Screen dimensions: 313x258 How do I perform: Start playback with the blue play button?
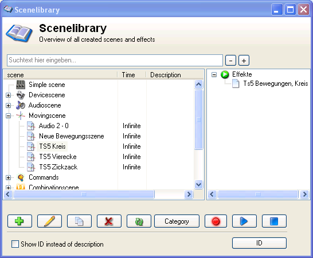[244, 221]
